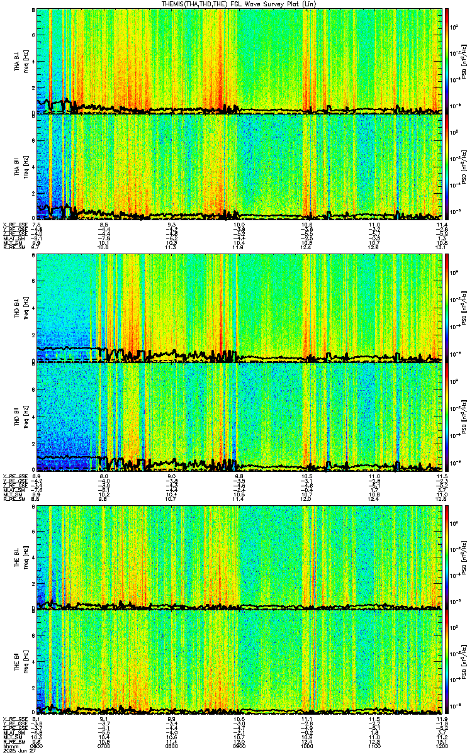
Task: Select the THD B-perpendicular spectrogram panel
Action: (x=239, y=308)
